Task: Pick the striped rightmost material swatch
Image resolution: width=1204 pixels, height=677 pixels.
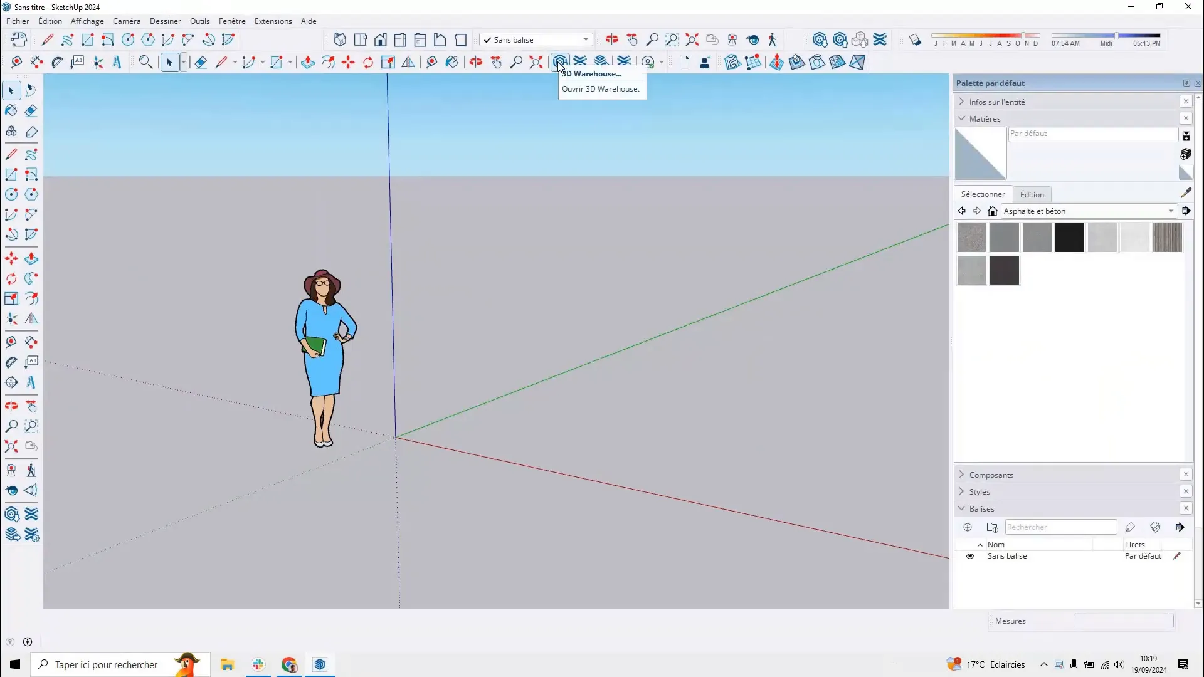Action: tap(1167, 238)
